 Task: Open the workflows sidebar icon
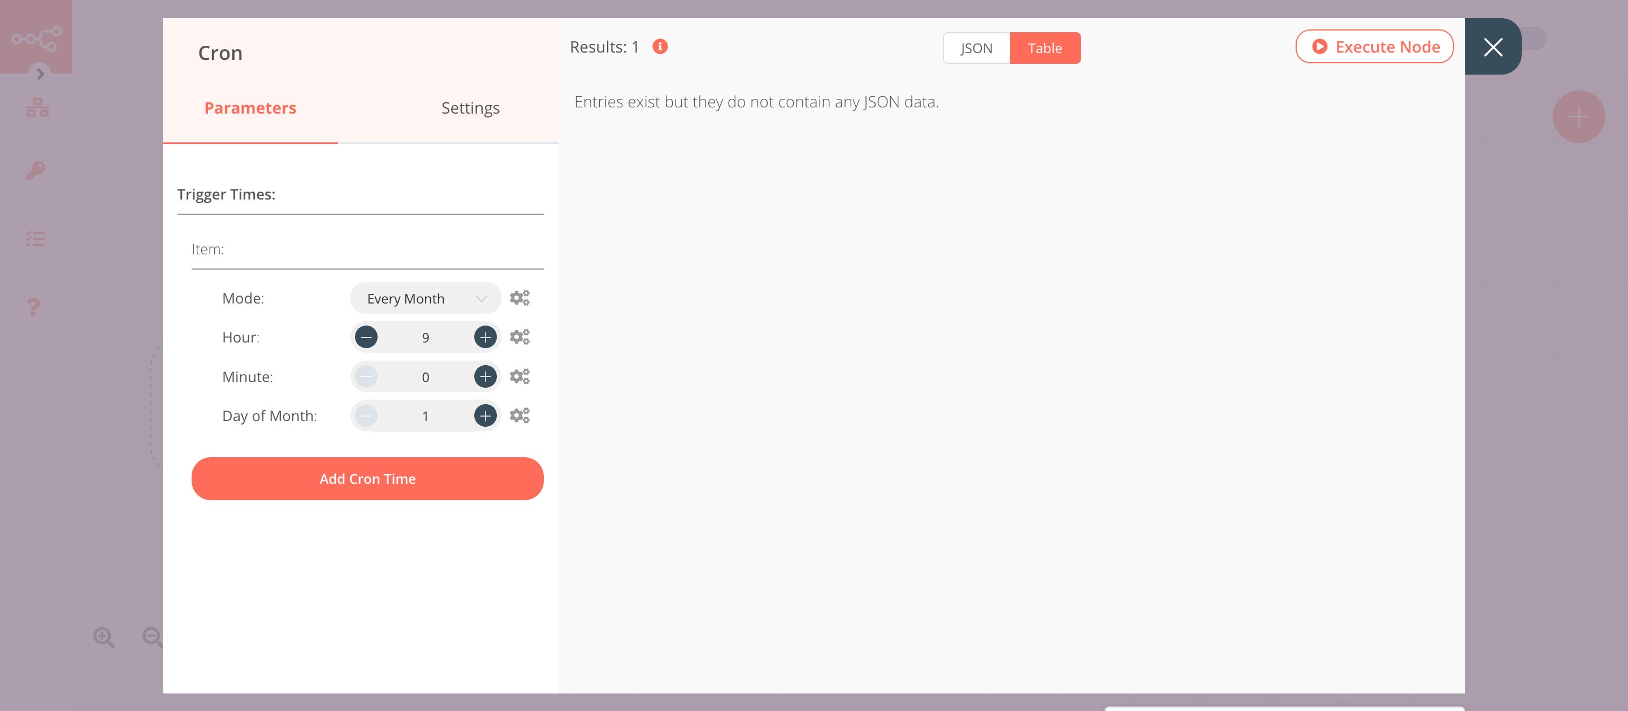37,107
